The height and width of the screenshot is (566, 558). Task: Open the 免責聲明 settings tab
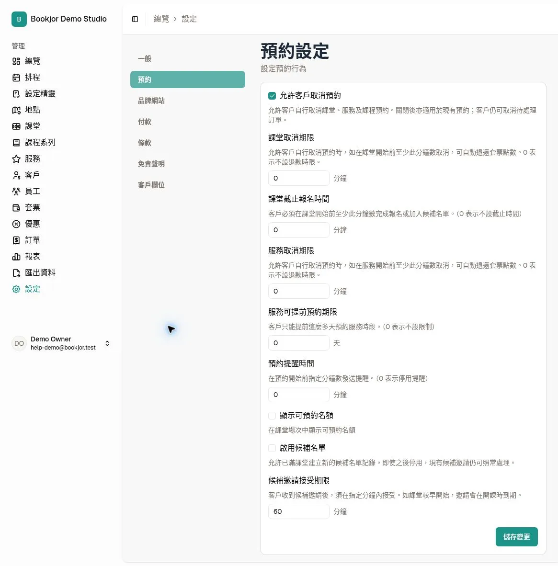(187, 164)
